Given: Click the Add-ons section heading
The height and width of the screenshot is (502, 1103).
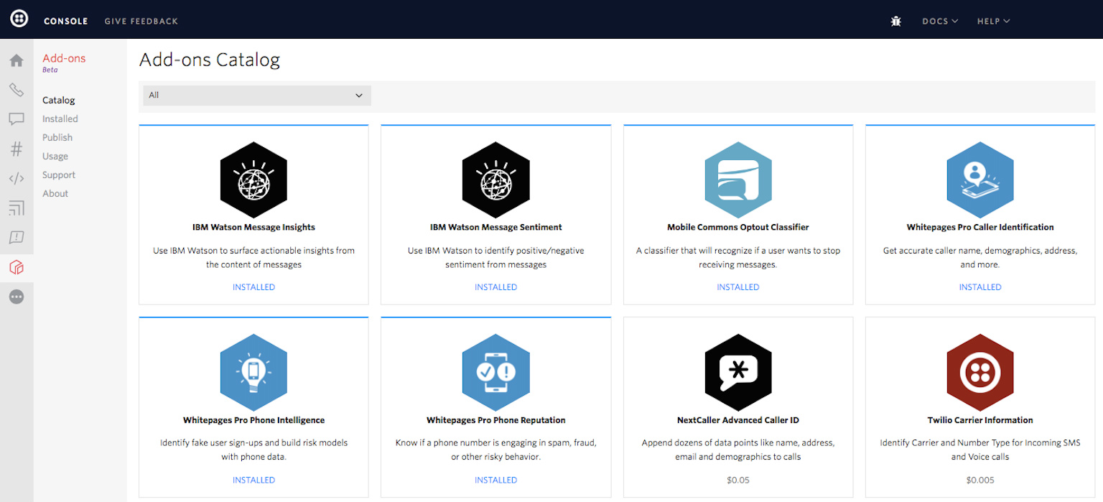Looking at the screenshot, I should [x=64, y=58].
